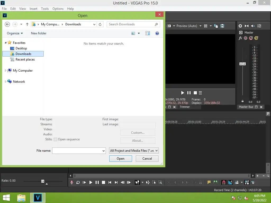271x203 pixels.
Task: Open the Mixing Console from Master Bus
Action: click(x=259, y=26)
